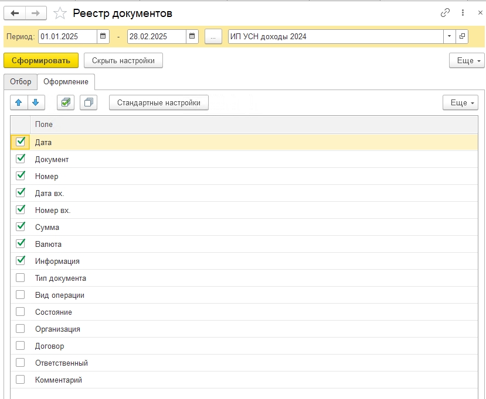Image resolution: width=486 pixels, height=399 pixels.
Task: Close the Реестр документов form
Action: pos(480,13)
